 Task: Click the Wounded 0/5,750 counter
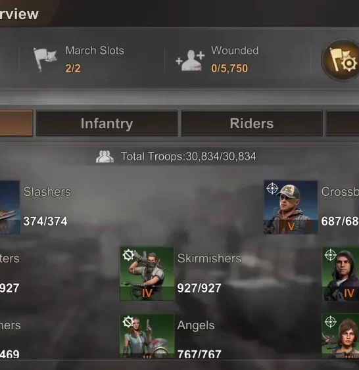pyautogui.click(x=229, y=68)
